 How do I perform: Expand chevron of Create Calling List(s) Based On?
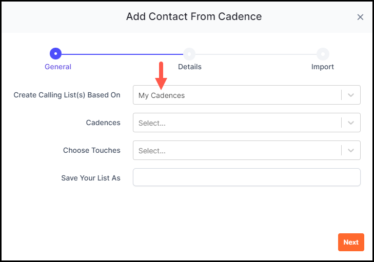[x=350, y=95]
